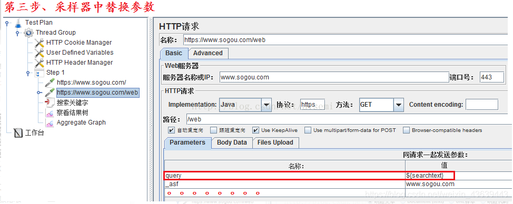Select the https://www.sogou.com/ sampler item
The width and height of the screenshot is (513, 204).
(x=91, y=83)
